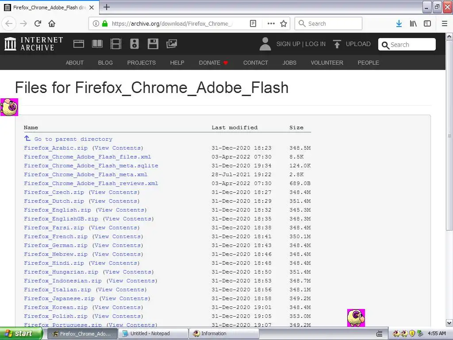Viewport: 453px width, 340px height.
Task: Click the page scrollbar down arrow
Action: (449, 323)
